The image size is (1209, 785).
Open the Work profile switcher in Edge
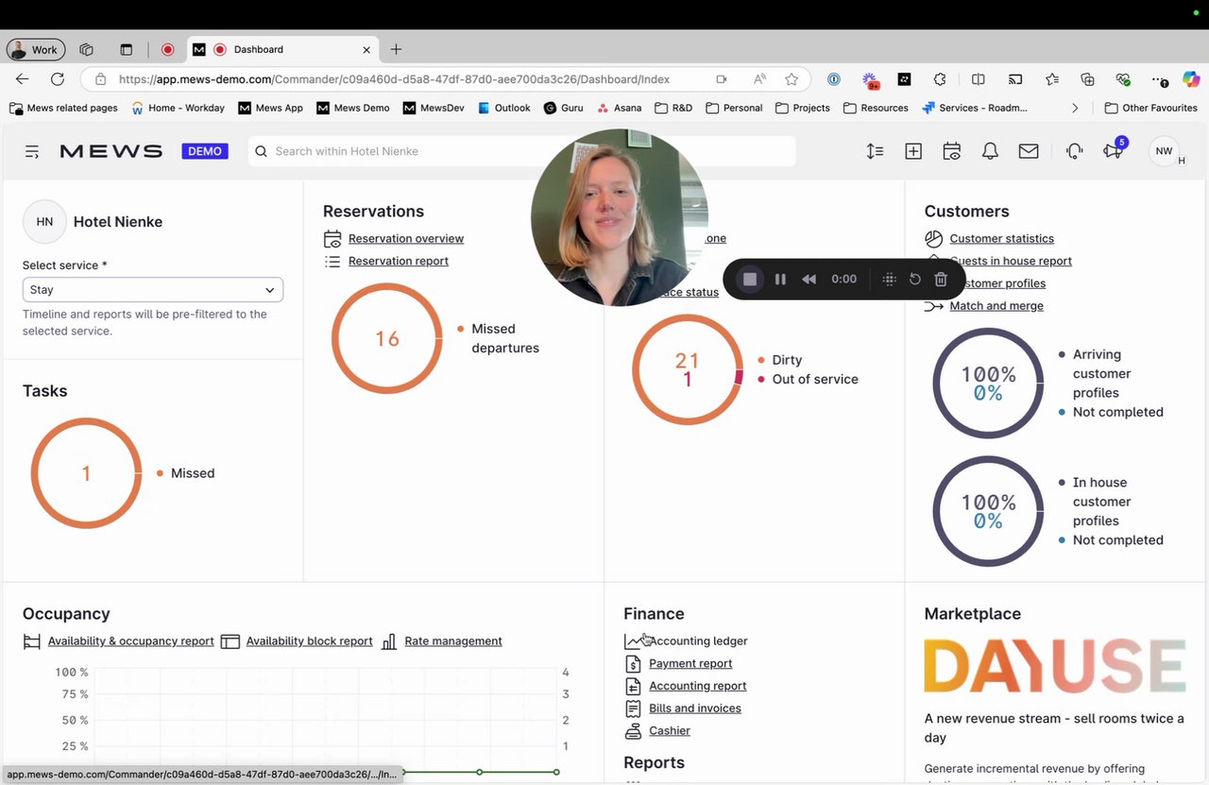(34, 50)
